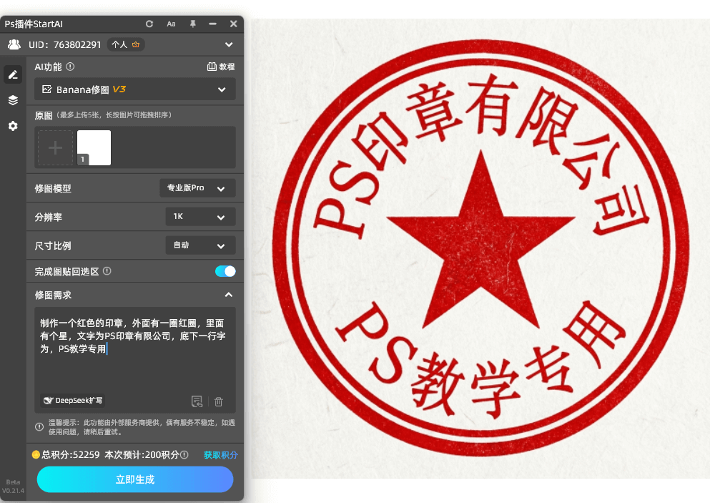Image resolution: width=710 pixels, height=503 pixels.
Task: Click the Aa font size icon
Action: [170, 24]
